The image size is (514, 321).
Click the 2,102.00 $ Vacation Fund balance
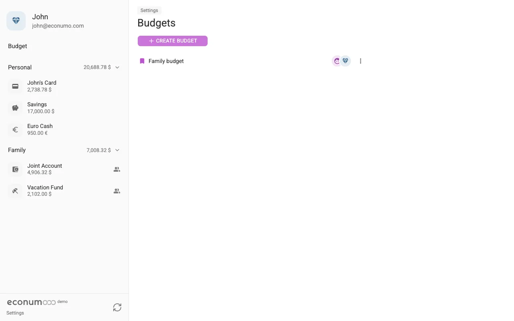pyautogui.click(x=39, y=194)
